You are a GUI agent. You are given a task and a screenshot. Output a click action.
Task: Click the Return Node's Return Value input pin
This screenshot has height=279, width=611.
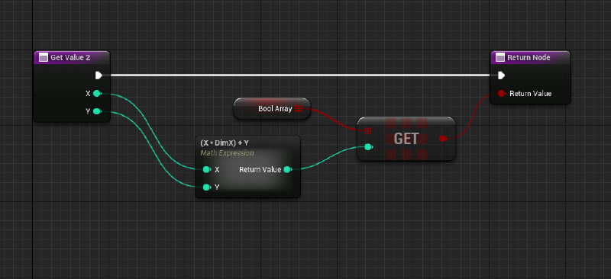pyautogui.click(x=502, y=94)
